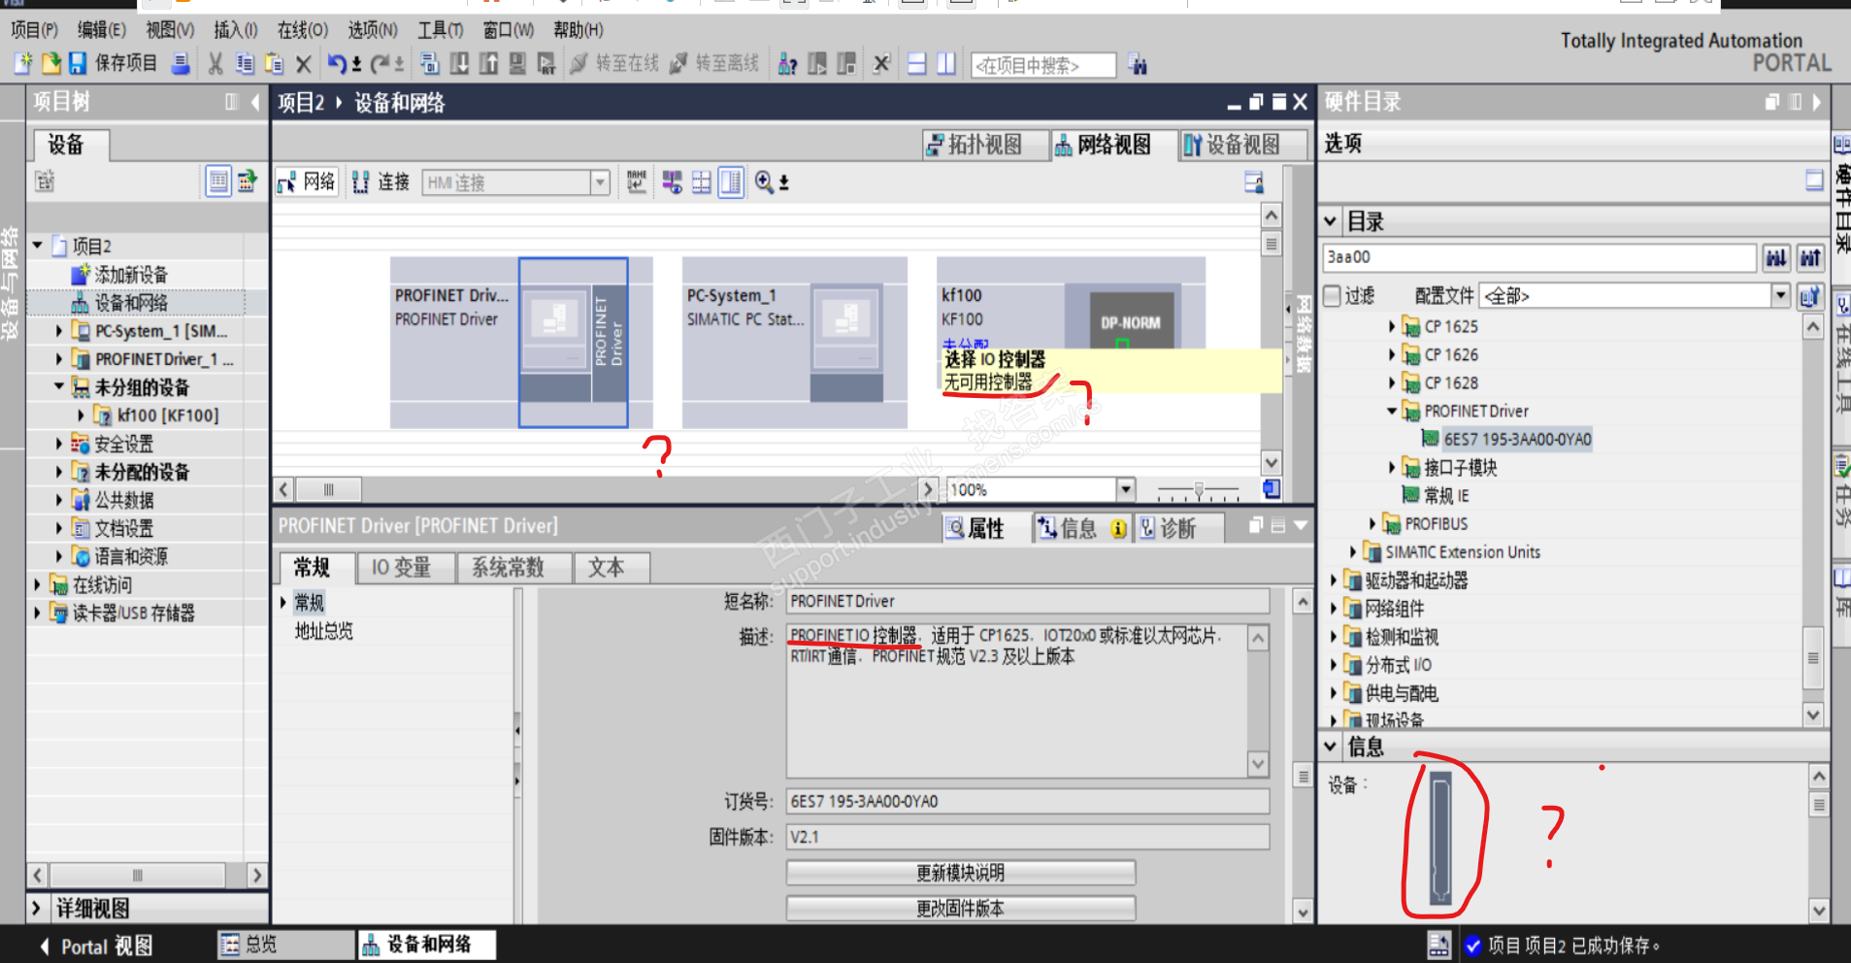The height and width of the screenshot is (963, 1851).
Task: Split the editor area horizontally
Action: pos(916,64)
